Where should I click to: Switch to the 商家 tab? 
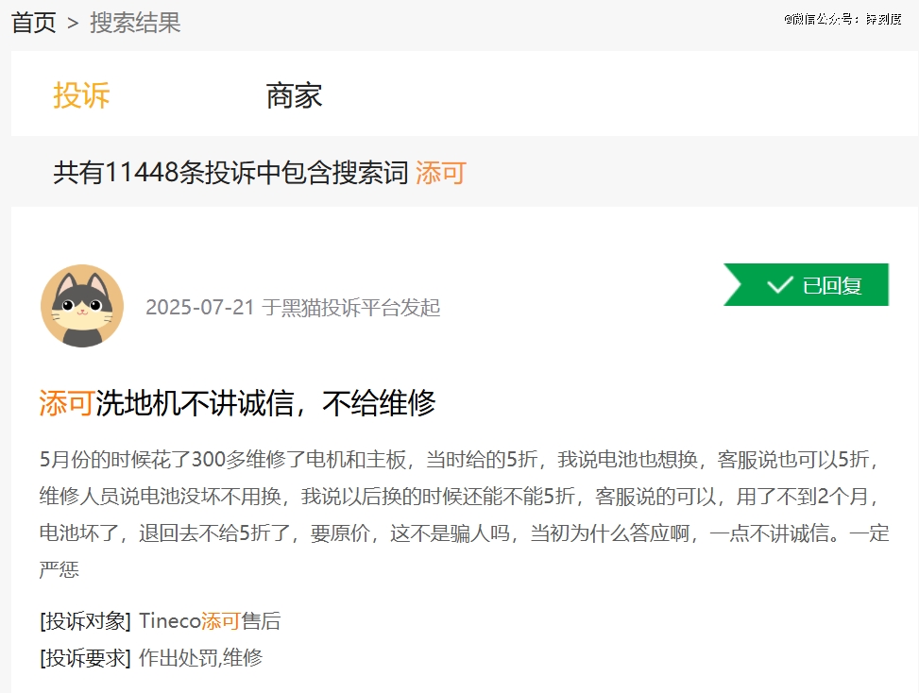point(294,95)
